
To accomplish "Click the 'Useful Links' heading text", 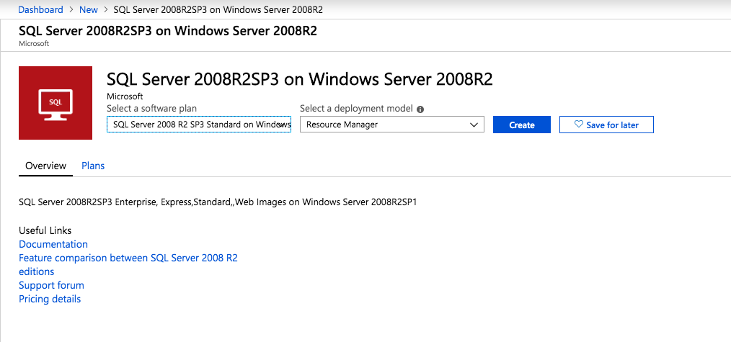I will click(45, 230).
